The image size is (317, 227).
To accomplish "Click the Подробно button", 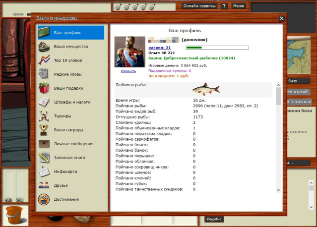I will pyautogui.click(x=214, y=219).
